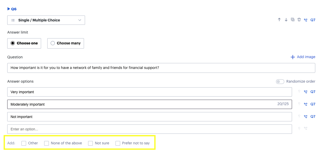Click the branching icon for 'Not important'
The height and width of the screenshot is (157, 322).
click(306, 116)
